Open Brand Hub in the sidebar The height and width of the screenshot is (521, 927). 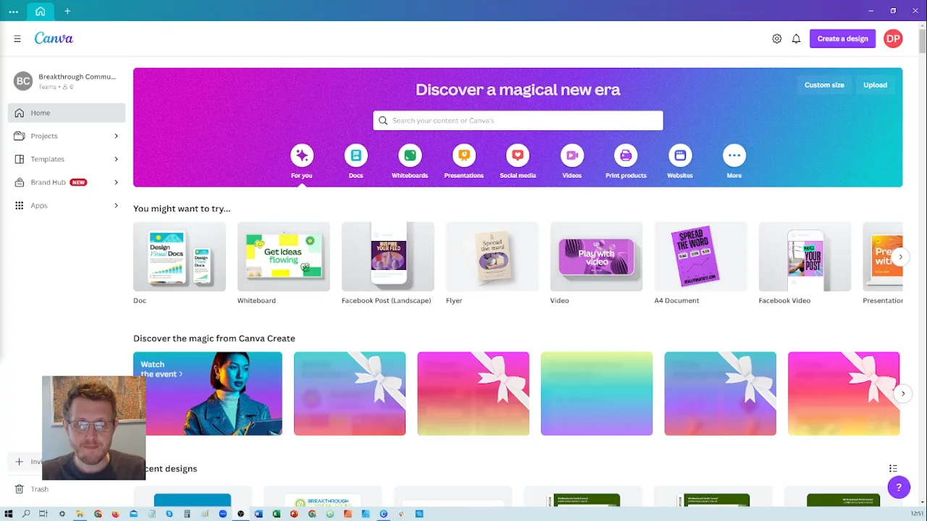pyautogui.click(x=67, y=182)
